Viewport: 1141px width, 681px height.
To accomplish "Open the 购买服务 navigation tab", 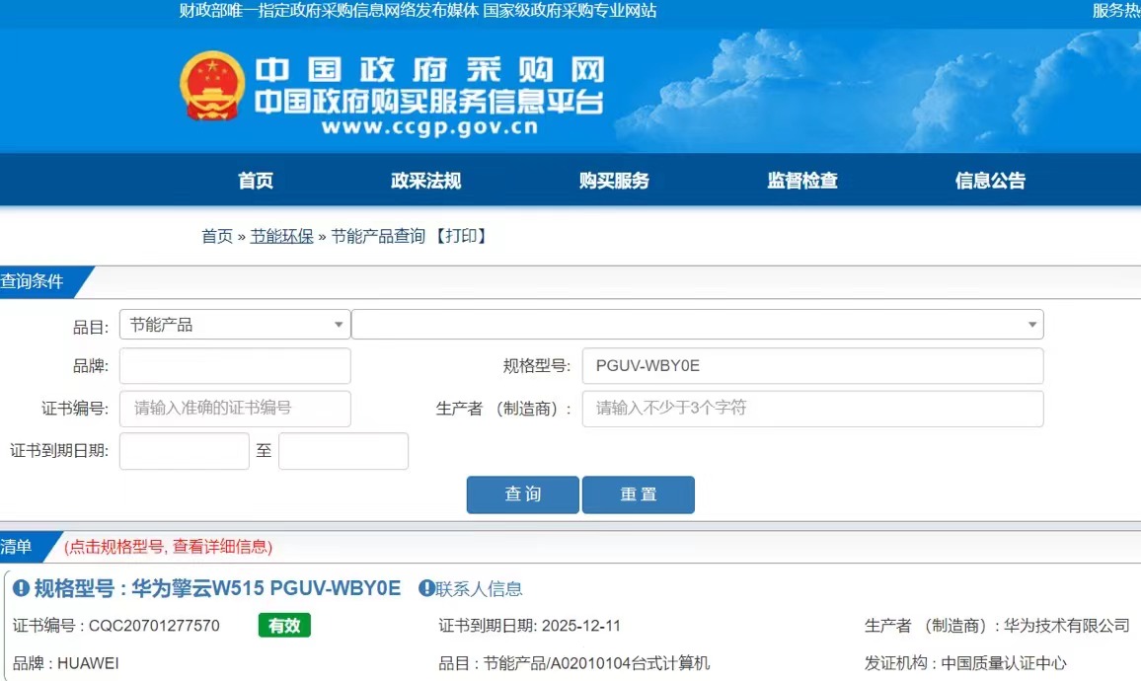I will pos(614,181).
